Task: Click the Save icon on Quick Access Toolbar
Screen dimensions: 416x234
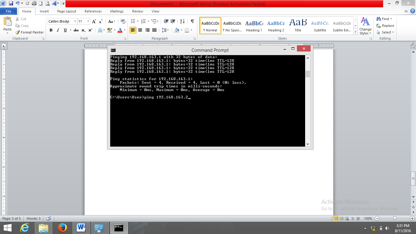Action: [x=11, y=4]
